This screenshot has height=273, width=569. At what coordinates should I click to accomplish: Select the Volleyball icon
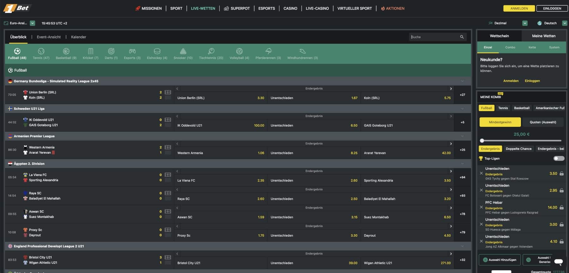(x=239, y=51)
